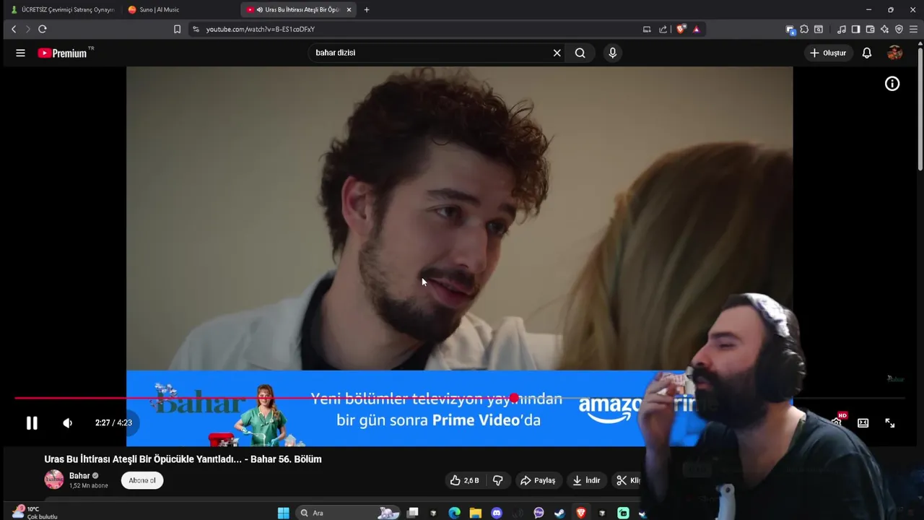Go forward in browser history

coord(27,29)
